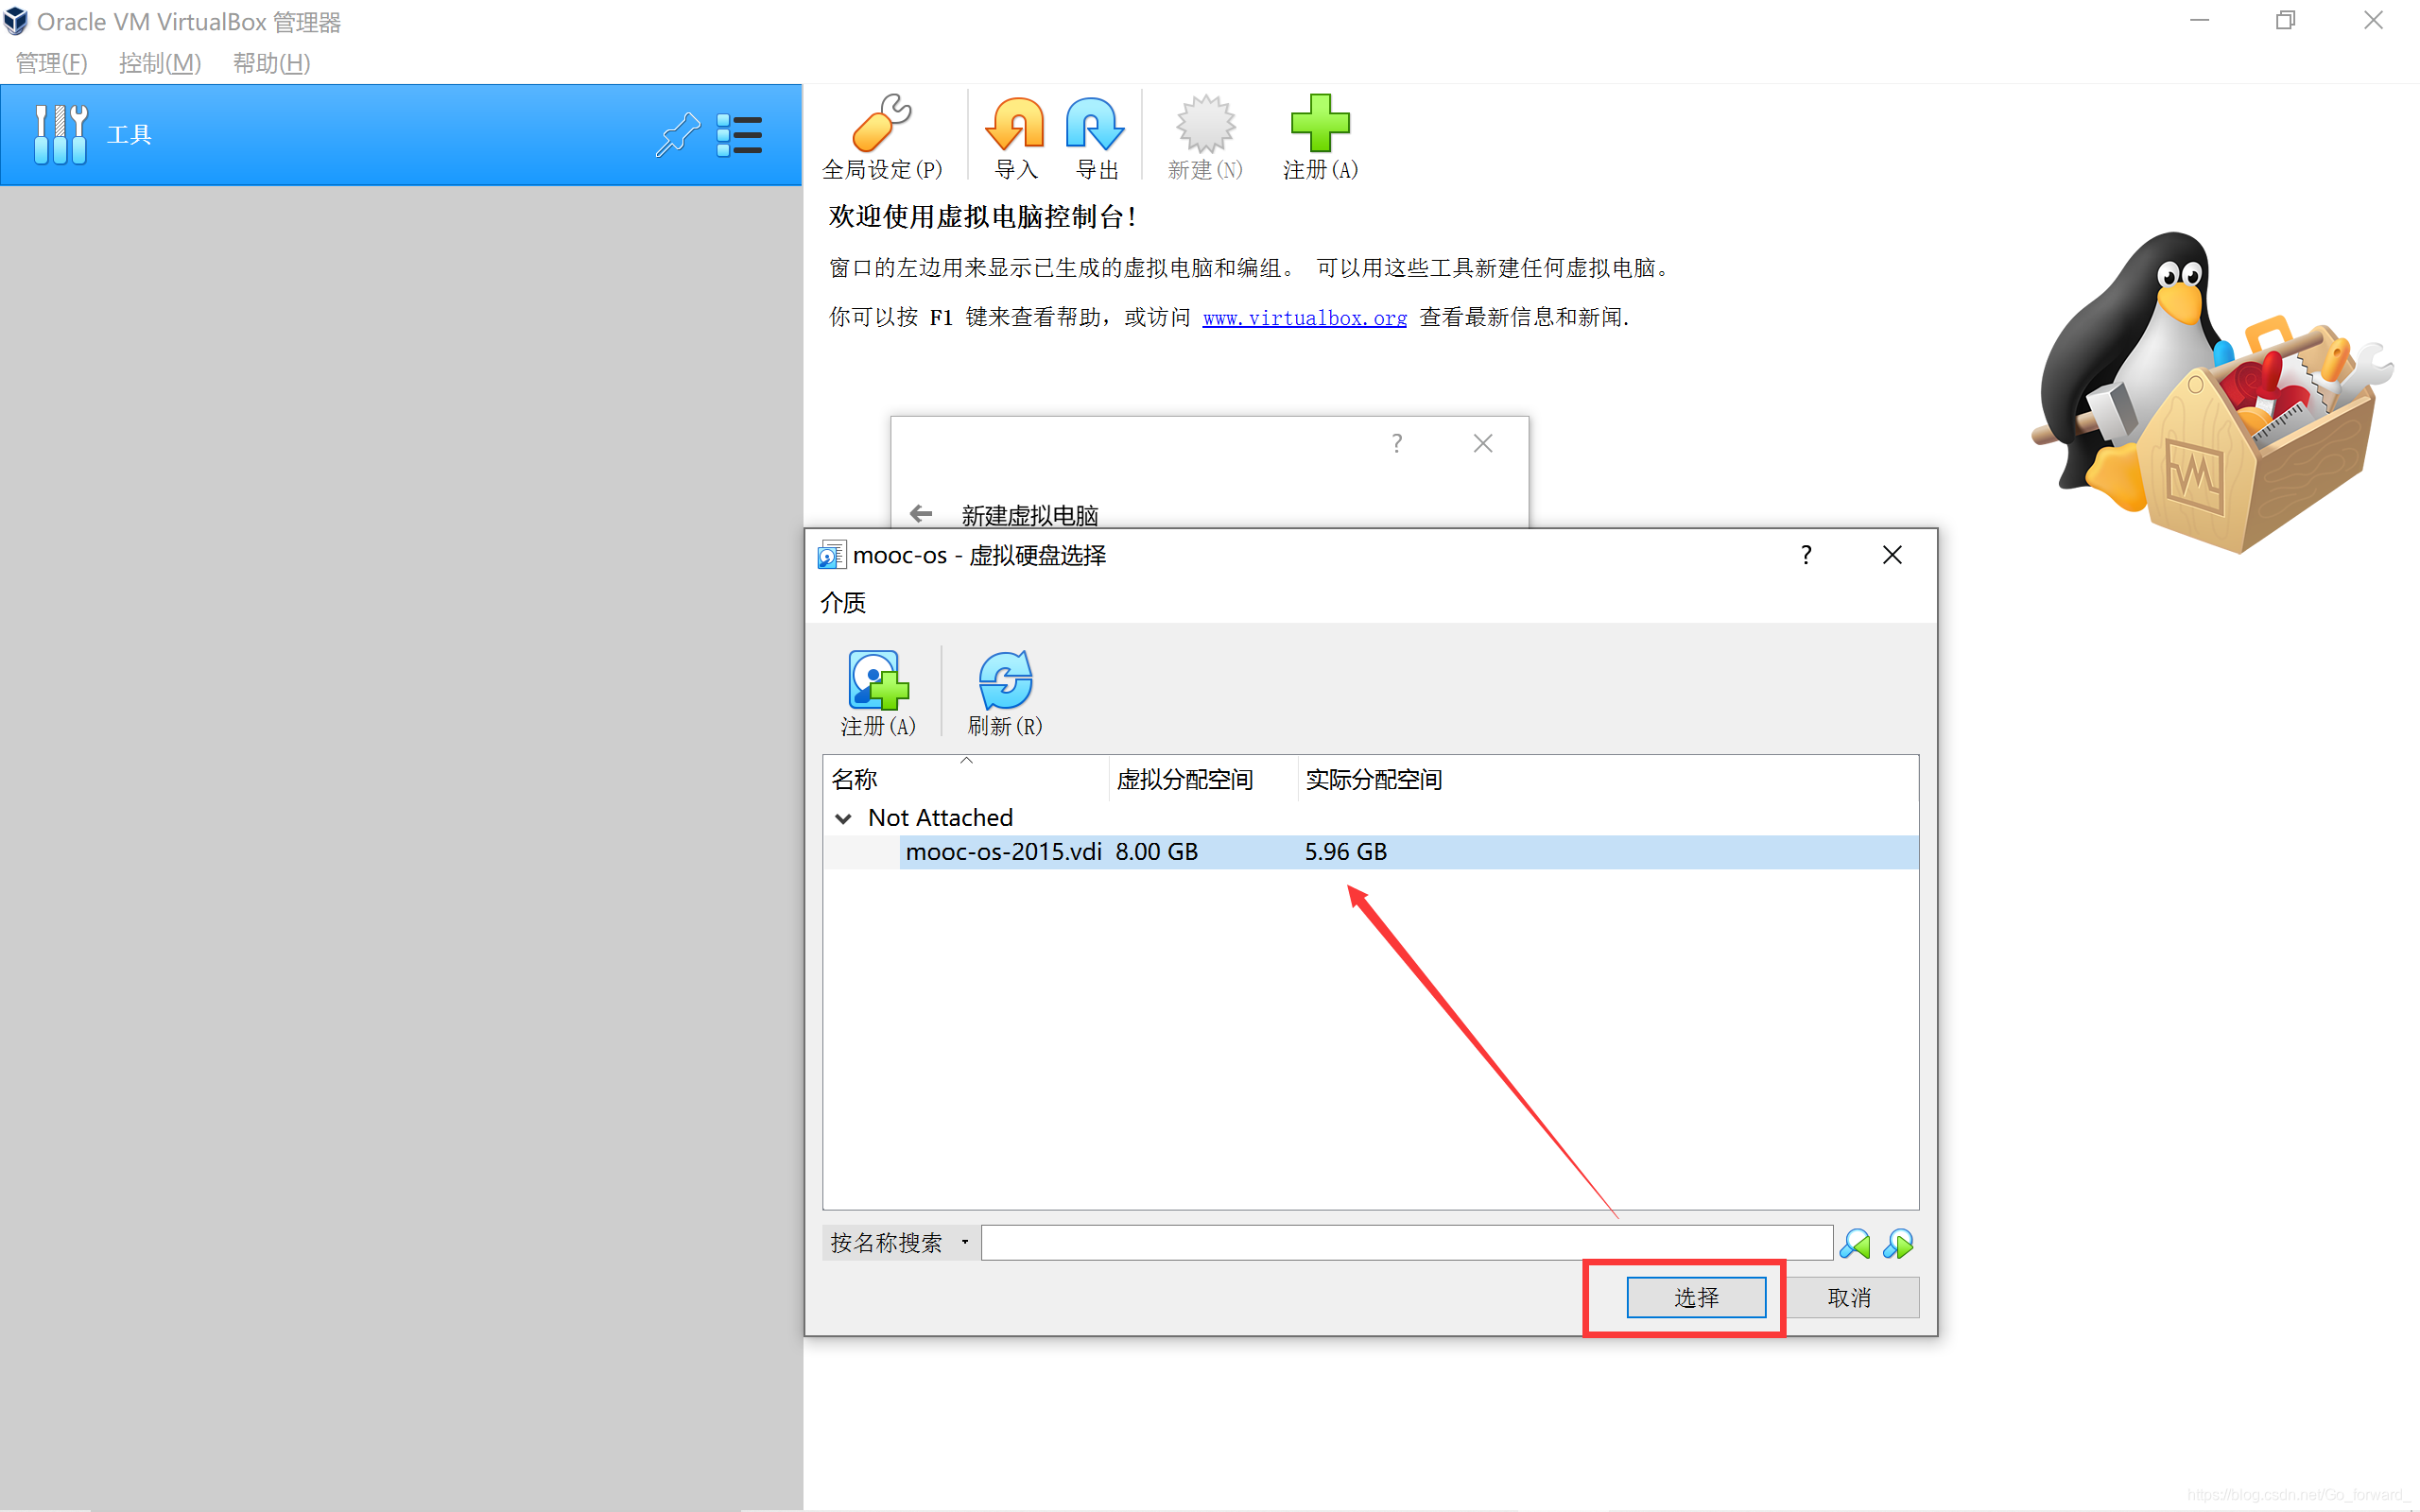Open the www.virtualbox.org link
The width and height of the screenshot is (2420, 1512).
pos(1304,318)
